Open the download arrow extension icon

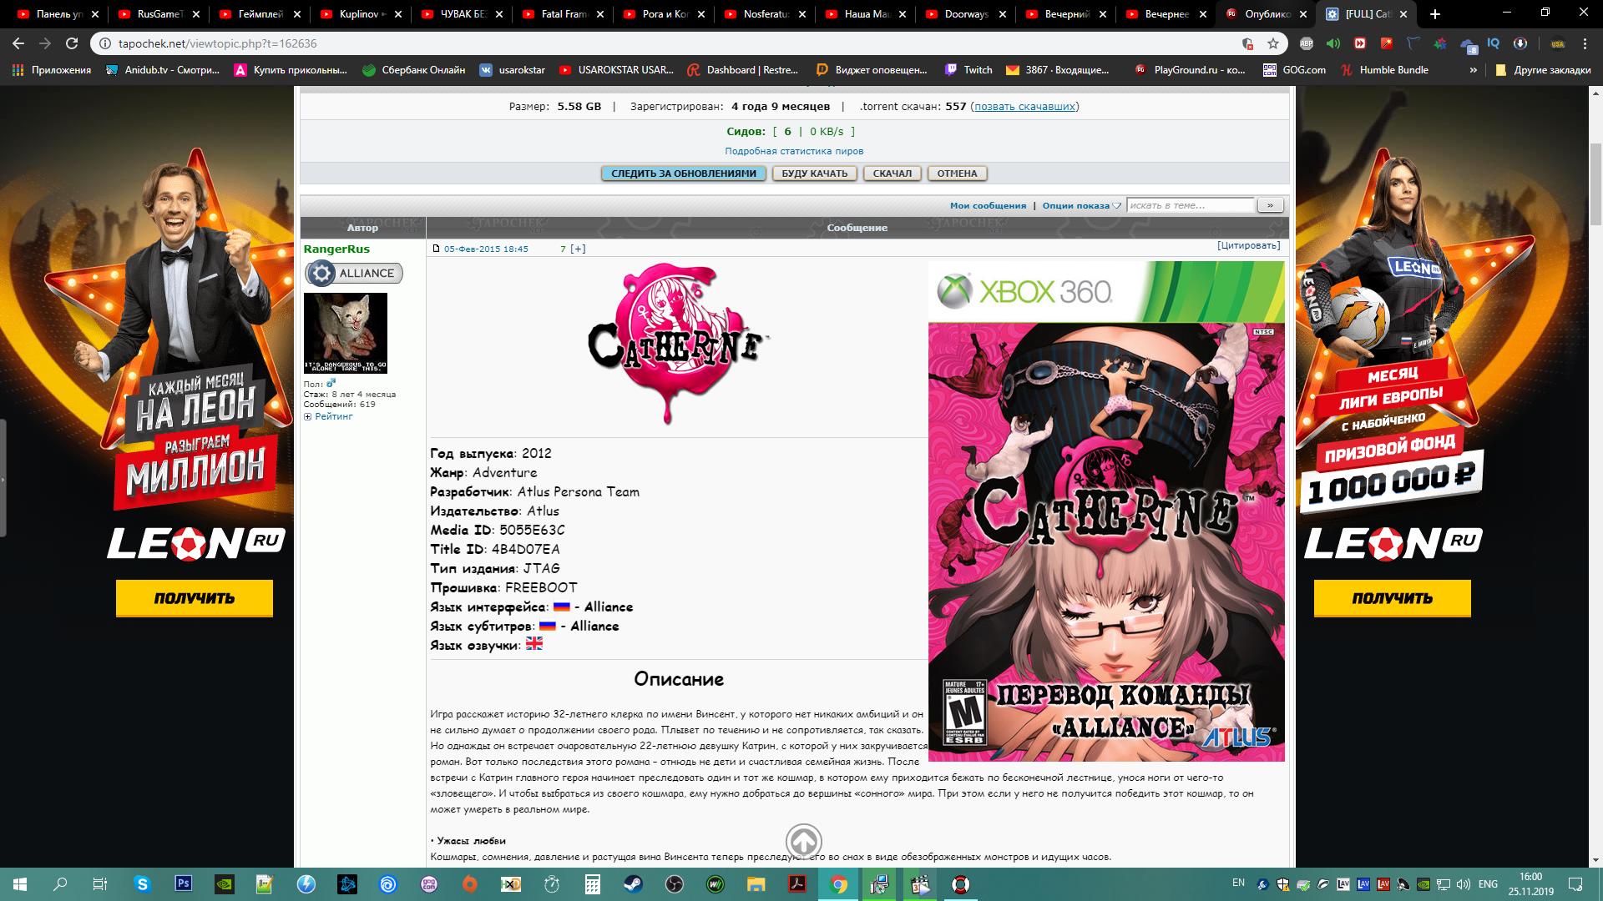coord(1520,43)
